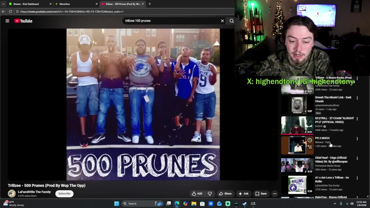This screenshot has width=370, height=208.
Task: Open LaFamilVille The Family channel name
Action: click(x=34, y=192)
